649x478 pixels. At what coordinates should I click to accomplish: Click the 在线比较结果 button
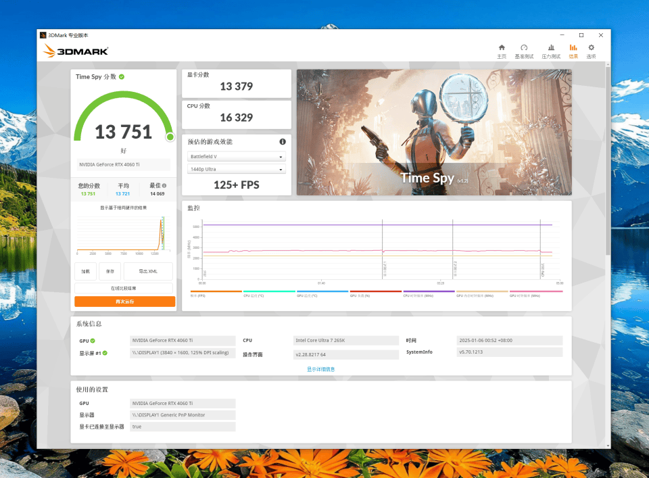pos(124,289)
